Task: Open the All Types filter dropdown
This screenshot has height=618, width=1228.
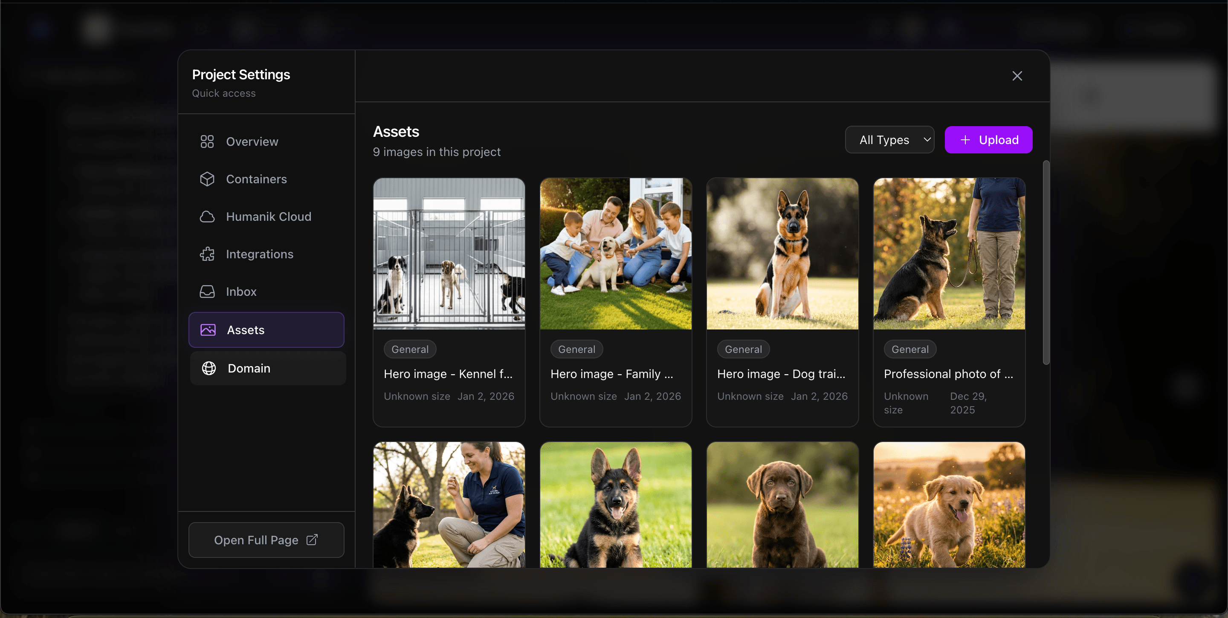Action: pos(889,140)
